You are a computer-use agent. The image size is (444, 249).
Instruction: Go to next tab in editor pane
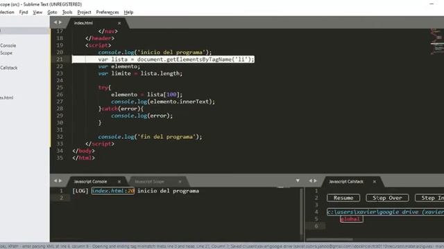pyautogui.click(x=60, y=22)
